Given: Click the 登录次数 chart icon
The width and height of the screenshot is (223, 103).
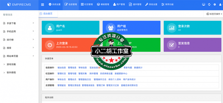Looking at the screenshot, I should tap(171, 28).
